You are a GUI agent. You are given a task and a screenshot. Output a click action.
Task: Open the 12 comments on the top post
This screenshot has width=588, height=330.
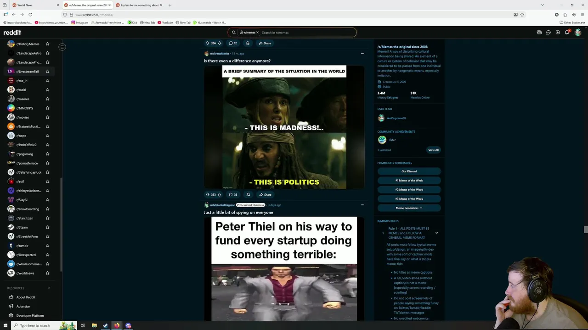pos(233,43)
